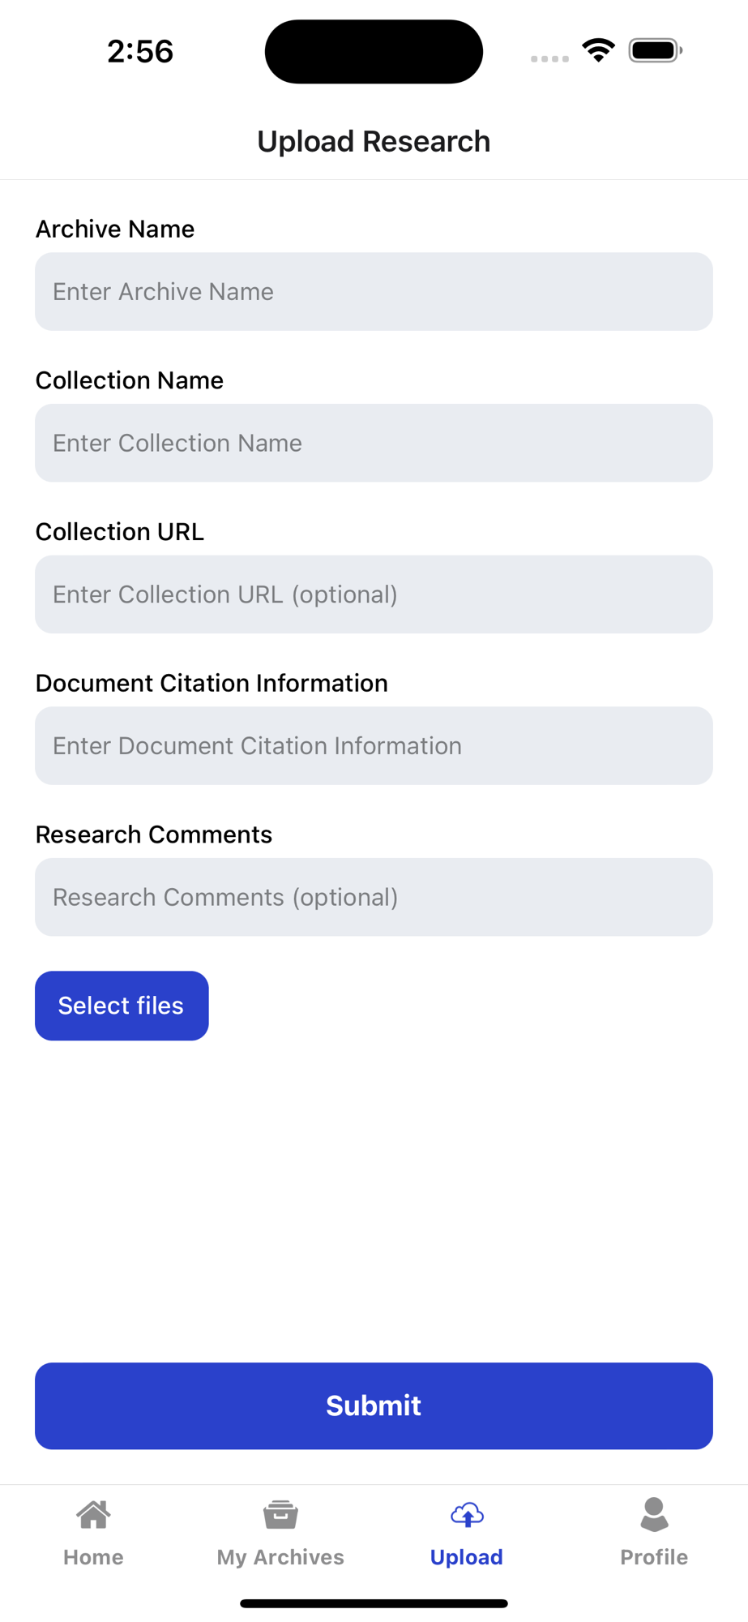The height and width of the screenshot is (1622, 748).
Task: Tap the Wi-Fi status icon
Action: (598, 51)
